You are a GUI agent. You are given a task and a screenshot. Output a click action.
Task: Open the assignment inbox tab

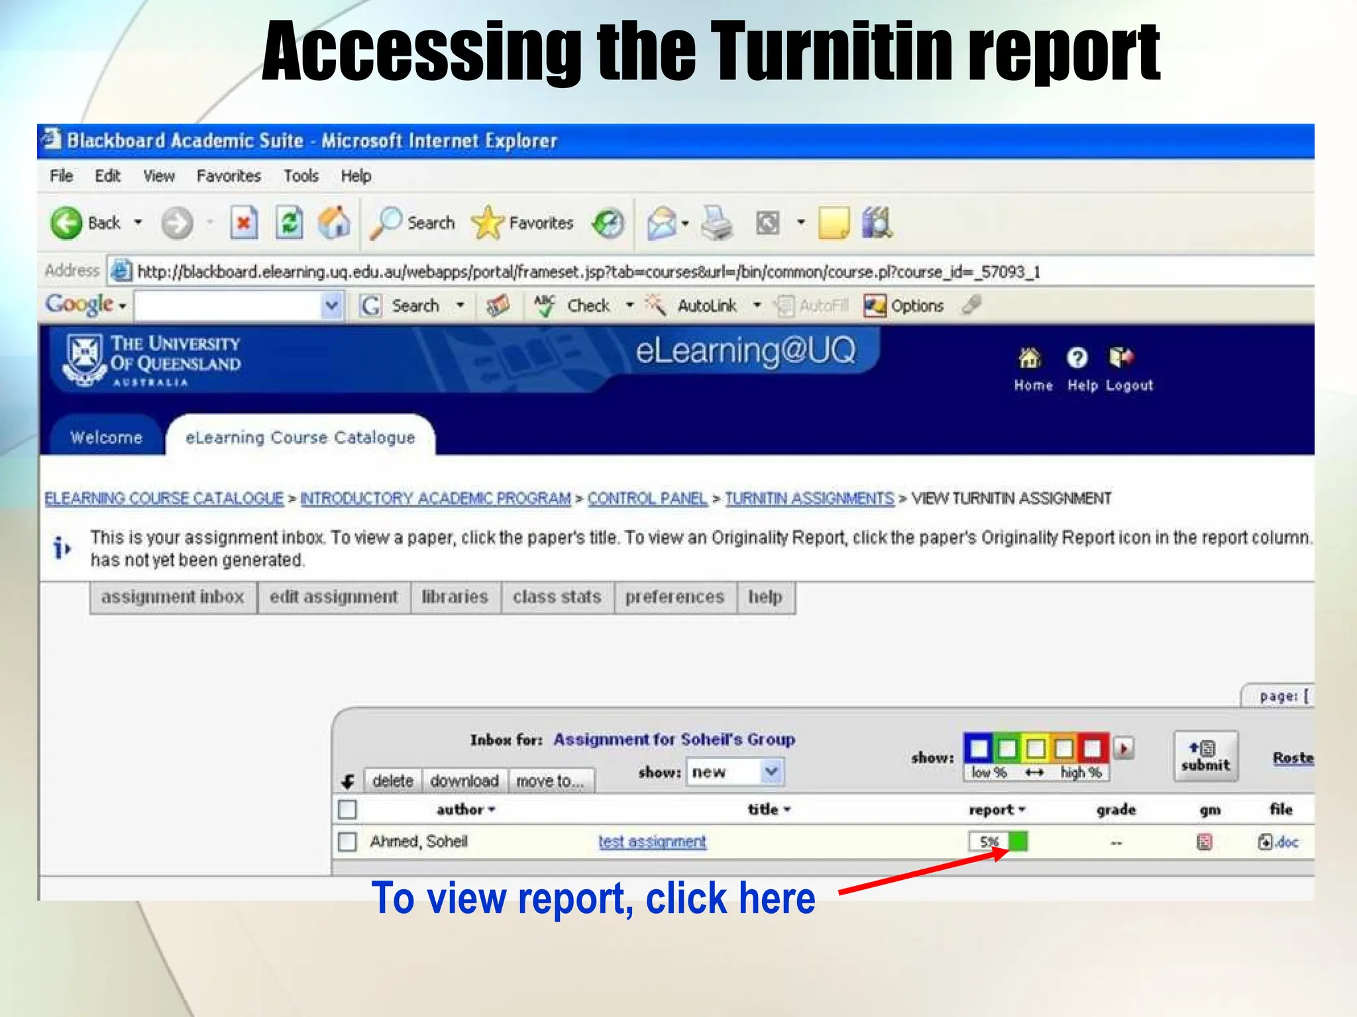[x=173, y=597]
